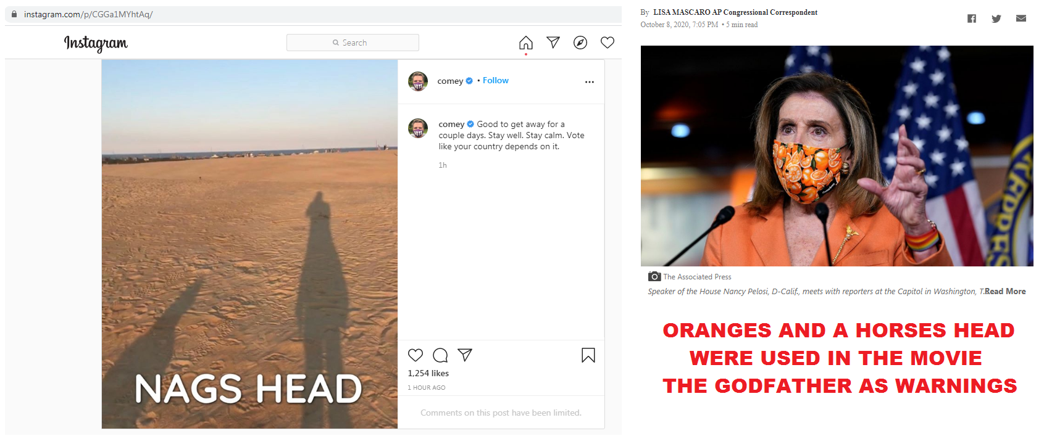
Task: Expand caption with Read More
Action: tap(1005, 292)
